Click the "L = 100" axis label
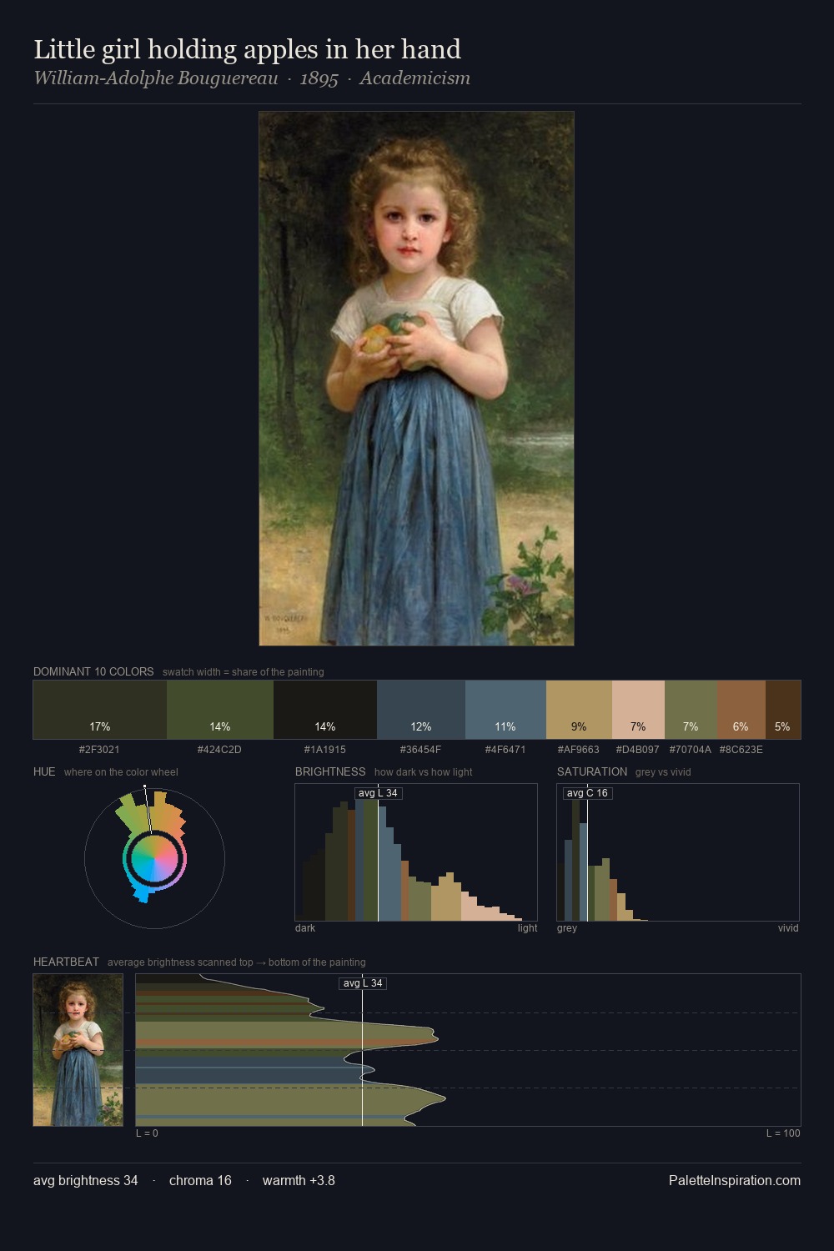Viewport: 834px width, 1251px height. tap(783, 1133)
